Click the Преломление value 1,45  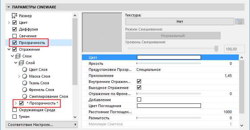[228, 76]
